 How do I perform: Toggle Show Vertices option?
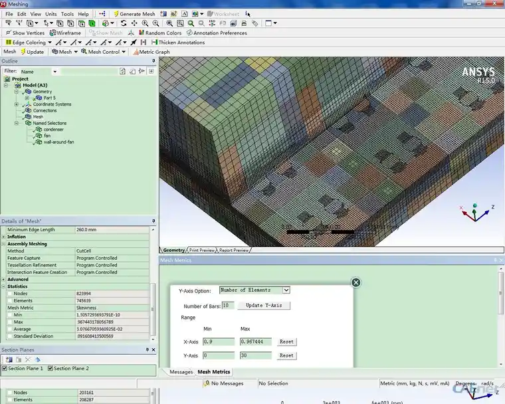25,33
